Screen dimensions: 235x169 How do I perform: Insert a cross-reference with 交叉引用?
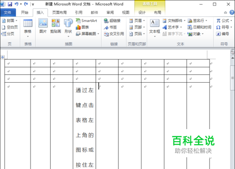coord(114,34)
